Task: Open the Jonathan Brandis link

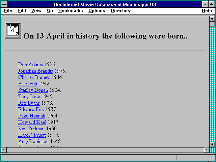Action: pos(35,71)
